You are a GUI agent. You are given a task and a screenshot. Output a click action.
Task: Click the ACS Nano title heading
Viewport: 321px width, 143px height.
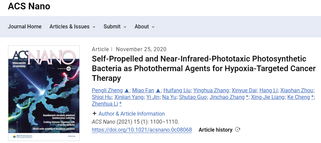(x=29, y=6)
